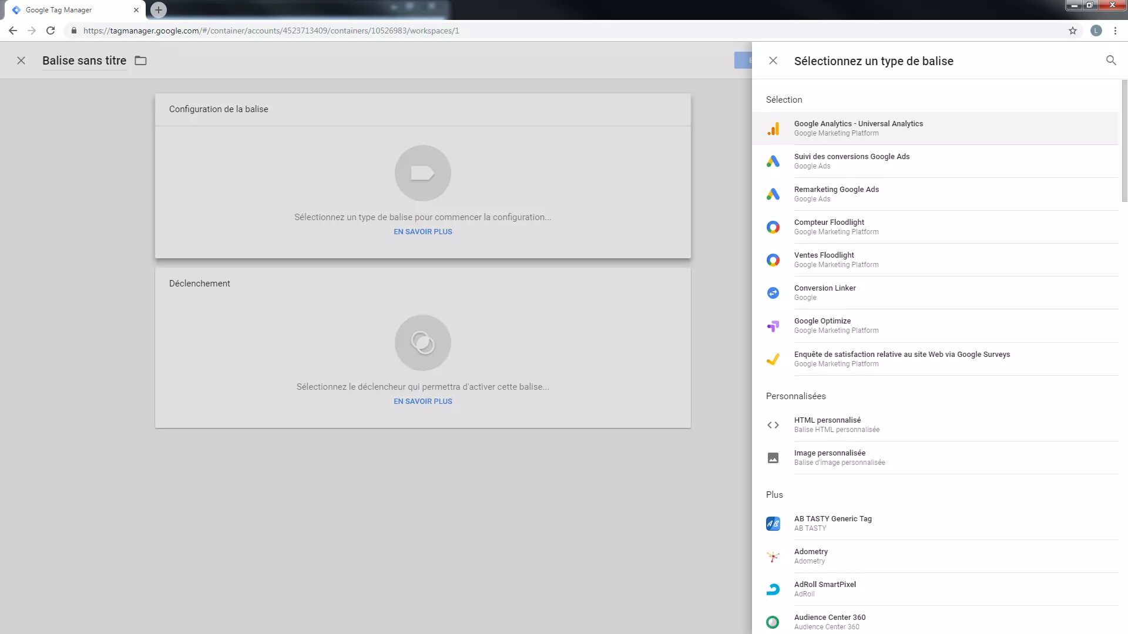Click Conversion Linker label

(x=825, y=288)
